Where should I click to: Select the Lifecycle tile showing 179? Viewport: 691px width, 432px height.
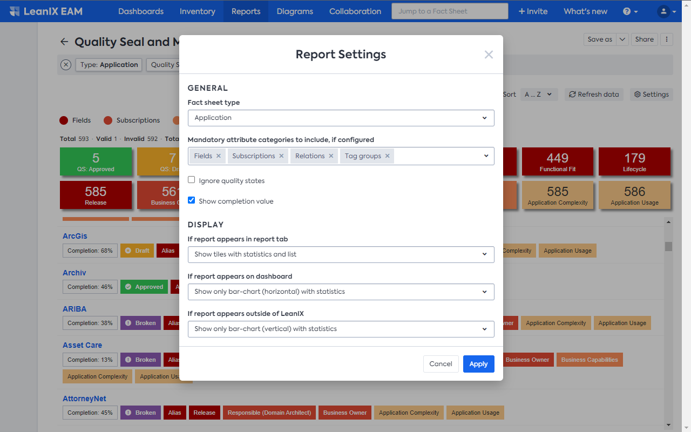click(x=635, y=161)
